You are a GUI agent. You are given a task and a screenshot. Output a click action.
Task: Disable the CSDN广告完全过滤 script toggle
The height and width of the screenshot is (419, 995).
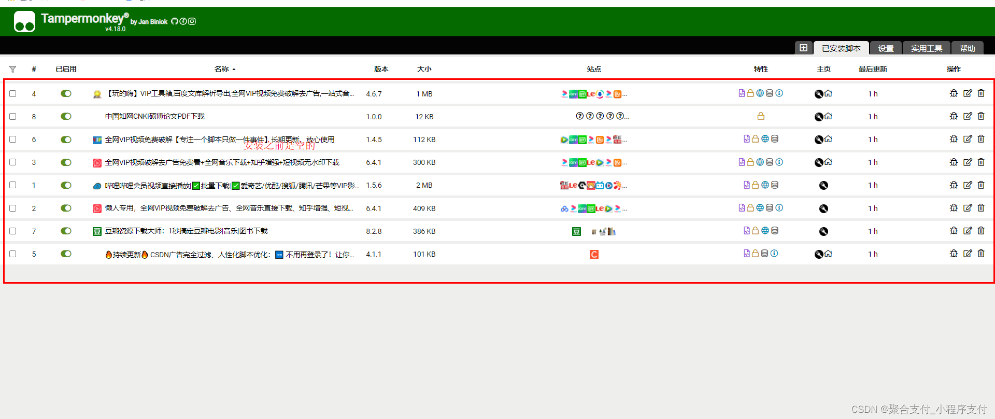click(66, 254)
